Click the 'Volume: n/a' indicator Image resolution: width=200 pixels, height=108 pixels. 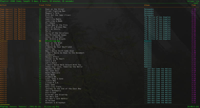[x=193, y=1]
